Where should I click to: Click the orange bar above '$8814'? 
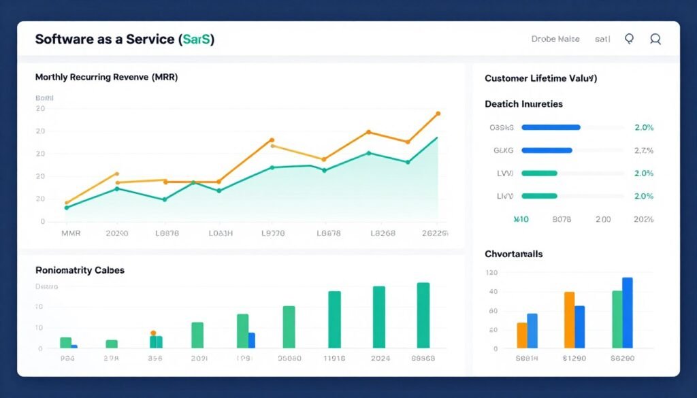pos(522,335)
